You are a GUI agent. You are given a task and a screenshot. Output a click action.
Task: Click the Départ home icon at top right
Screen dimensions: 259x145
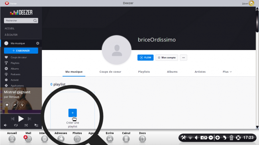coord(251,3)
